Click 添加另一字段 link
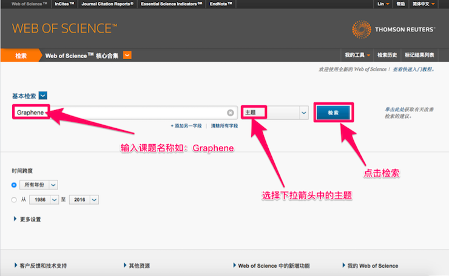This screenshot has height=276, width=449. [x=189, y=125]
